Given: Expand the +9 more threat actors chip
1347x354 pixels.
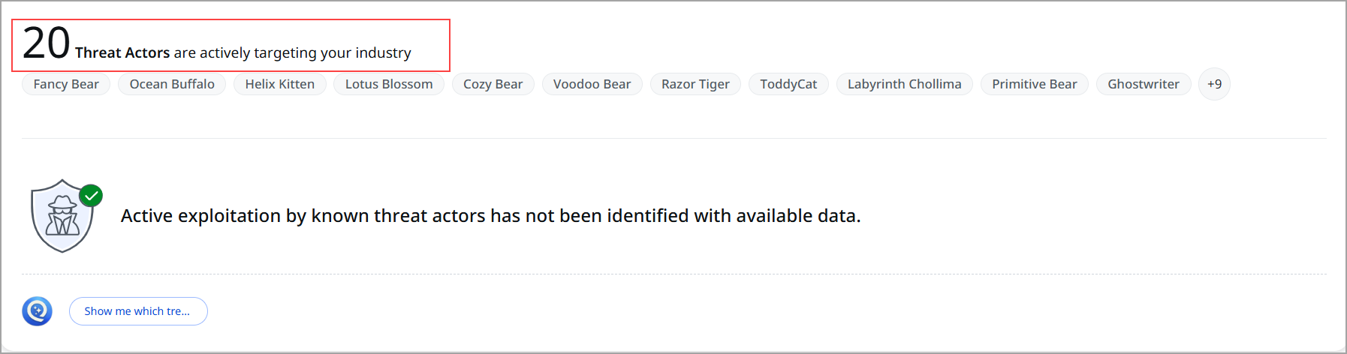Looking at the screenshot, I should 1214,84.
